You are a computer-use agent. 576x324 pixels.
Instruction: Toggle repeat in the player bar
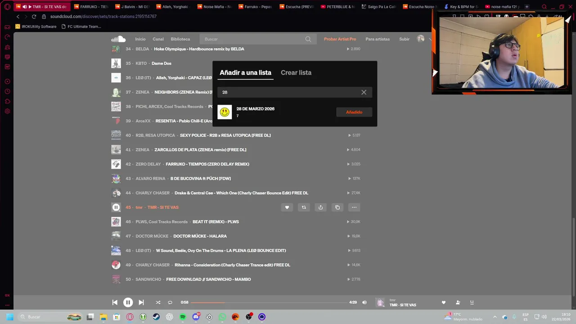click(170, 302)
